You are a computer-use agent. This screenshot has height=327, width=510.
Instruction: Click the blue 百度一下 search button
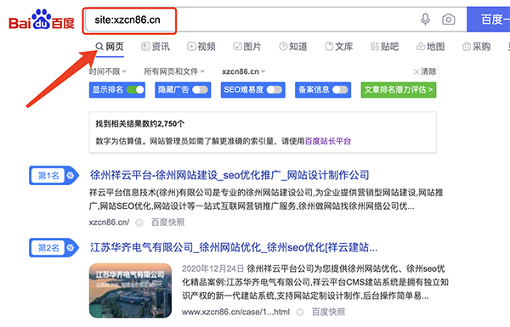coord(489,20)
